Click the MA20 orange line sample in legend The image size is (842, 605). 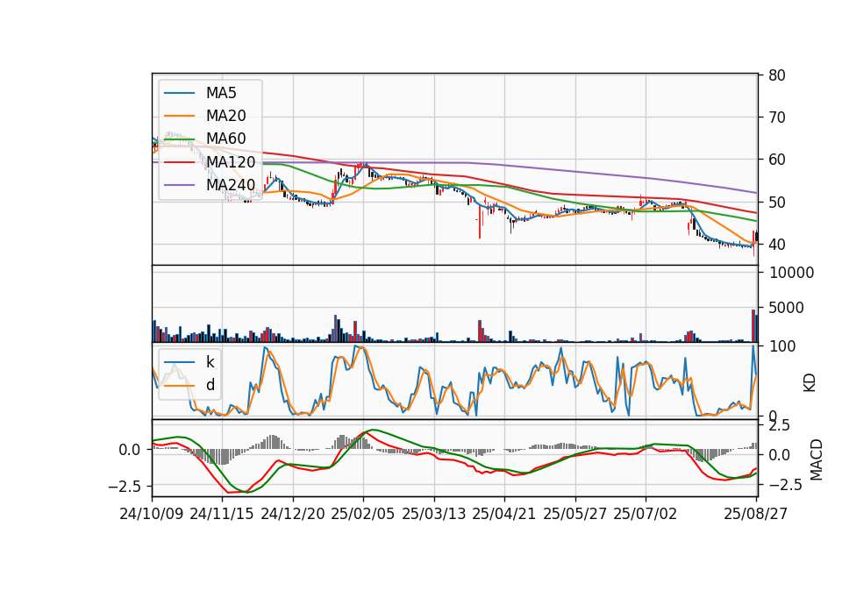click(x=179, y=116)
